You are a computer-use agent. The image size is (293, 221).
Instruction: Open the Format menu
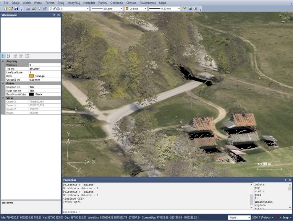(x=50, y=3)
